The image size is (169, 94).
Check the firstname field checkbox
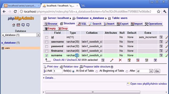click(x=47, y=51)
